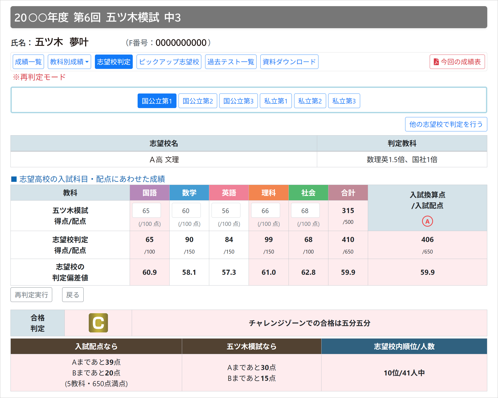Go to 過去テスト一覧
The width and height of the screenshot is (498, 398).
230,62
